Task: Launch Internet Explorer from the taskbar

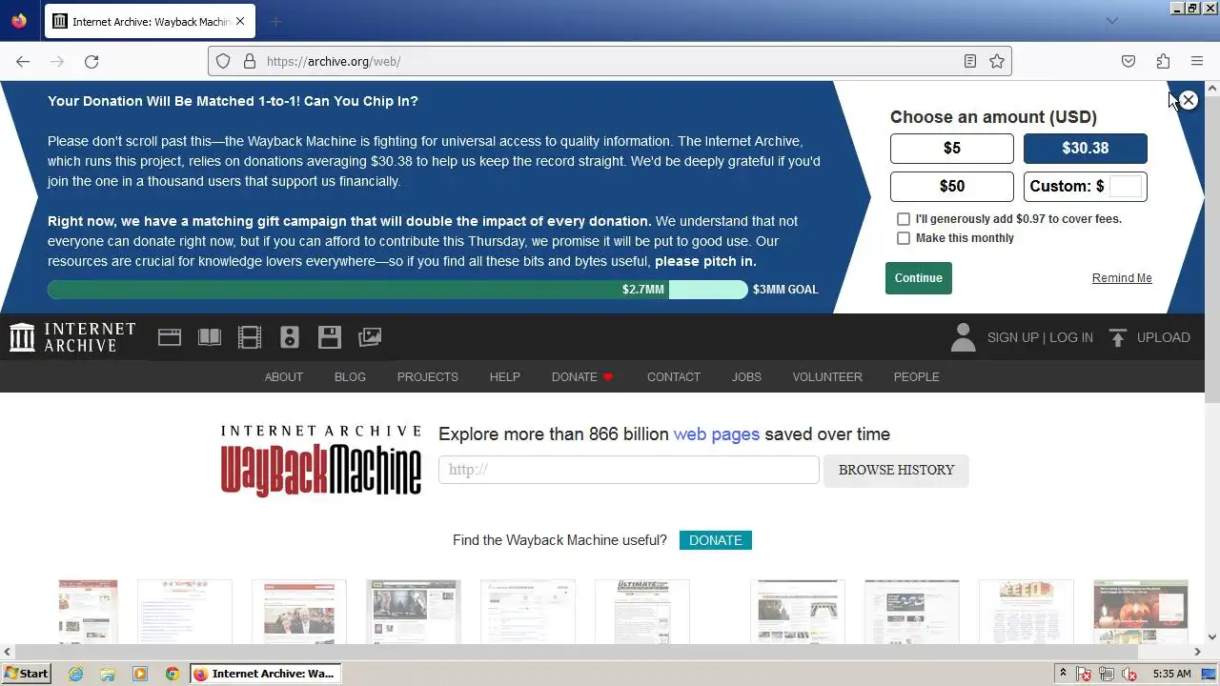Action: [x=75, y=674]
